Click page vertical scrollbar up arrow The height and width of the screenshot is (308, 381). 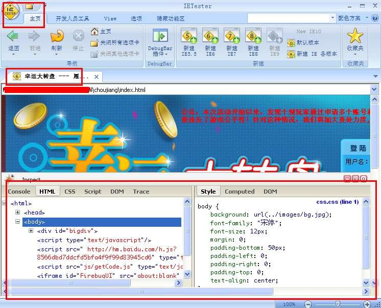tap(374, 99)
